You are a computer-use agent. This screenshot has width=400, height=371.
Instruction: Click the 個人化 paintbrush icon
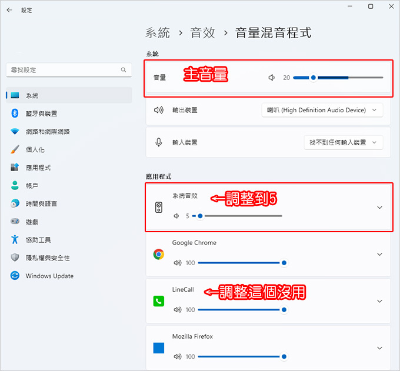15,149
